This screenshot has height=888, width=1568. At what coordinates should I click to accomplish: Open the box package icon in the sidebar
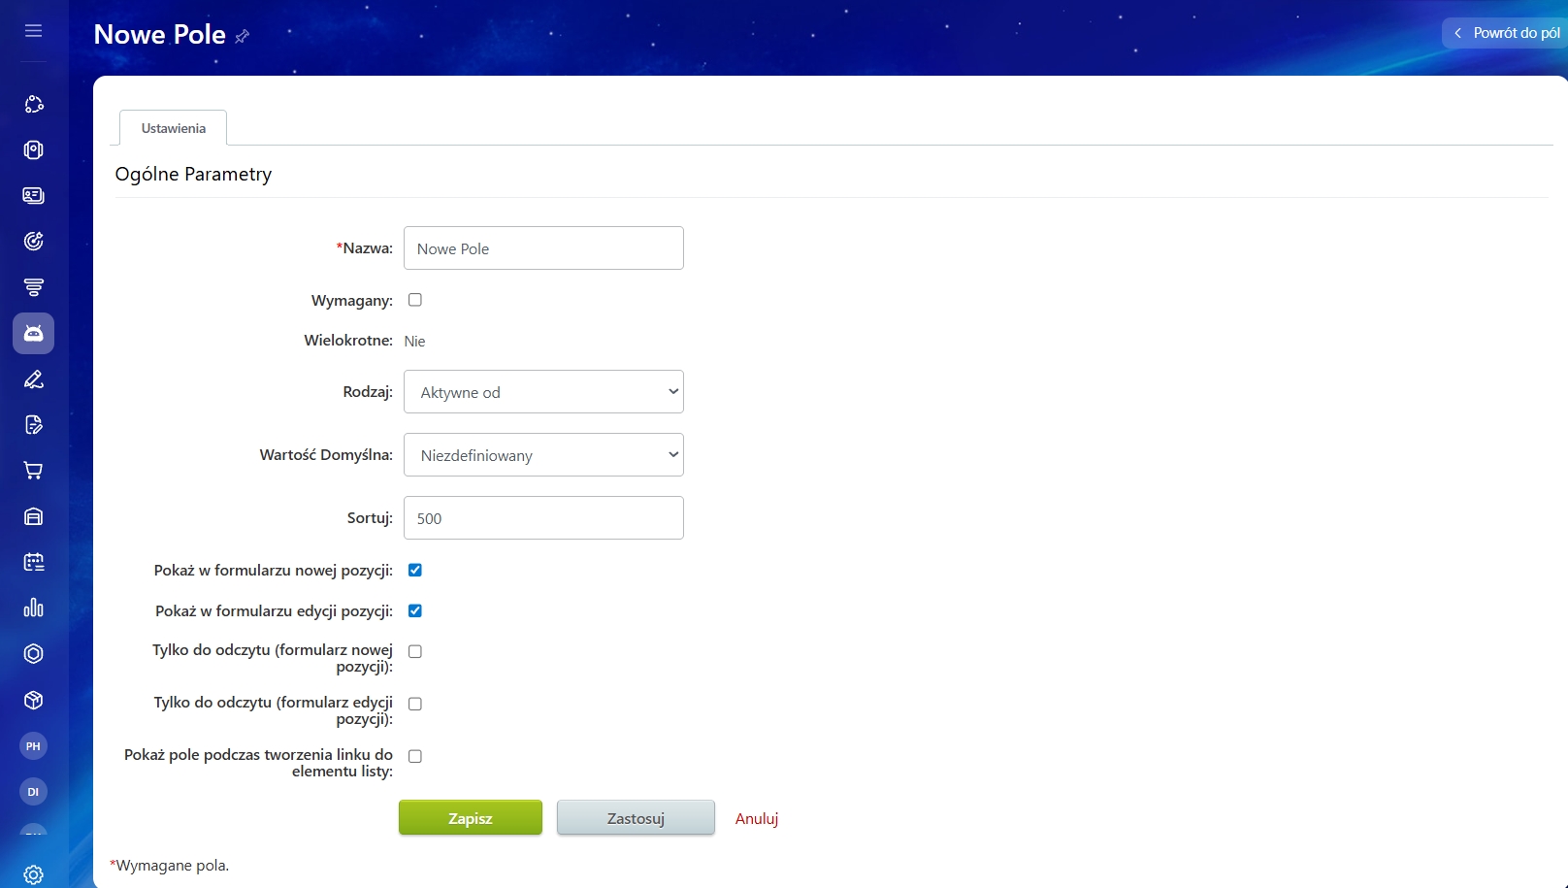click(33, 700)
